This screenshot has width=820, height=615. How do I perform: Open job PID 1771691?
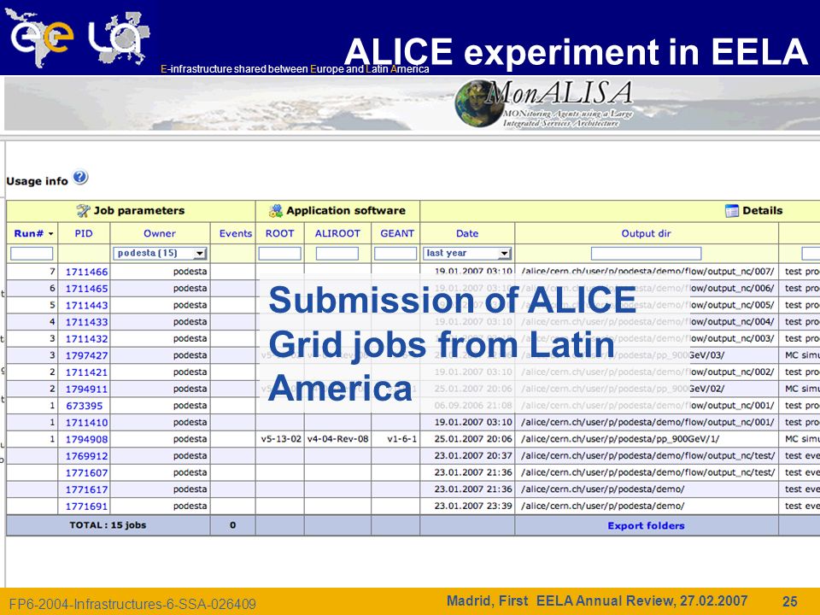[x=86, y=506]
